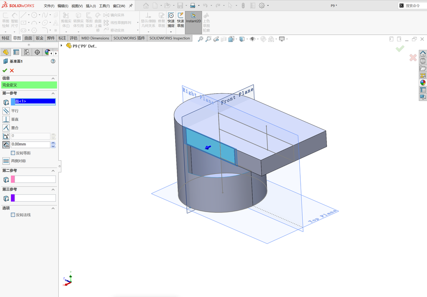Toggle the angle constraint icon

(6, 136)
